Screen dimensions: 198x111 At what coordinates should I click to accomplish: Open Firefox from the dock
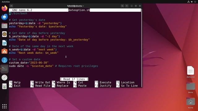[x=4, y=8]
